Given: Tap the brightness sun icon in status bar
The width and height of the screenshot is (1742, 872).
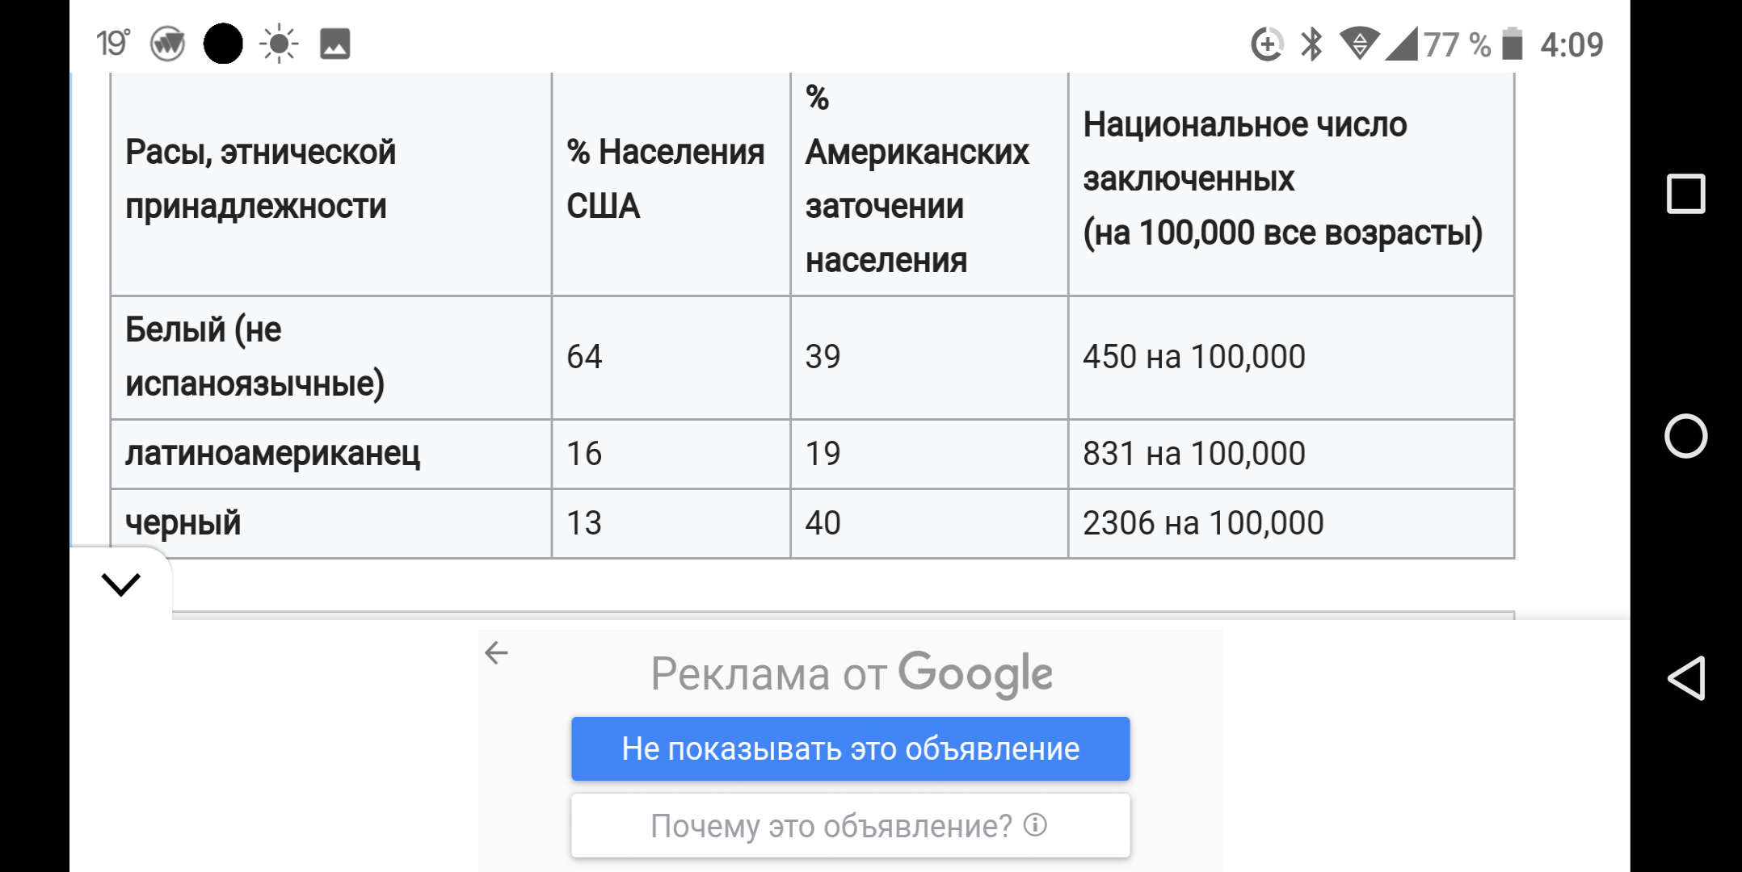Looking at the screenshot, I should (279, 44).
